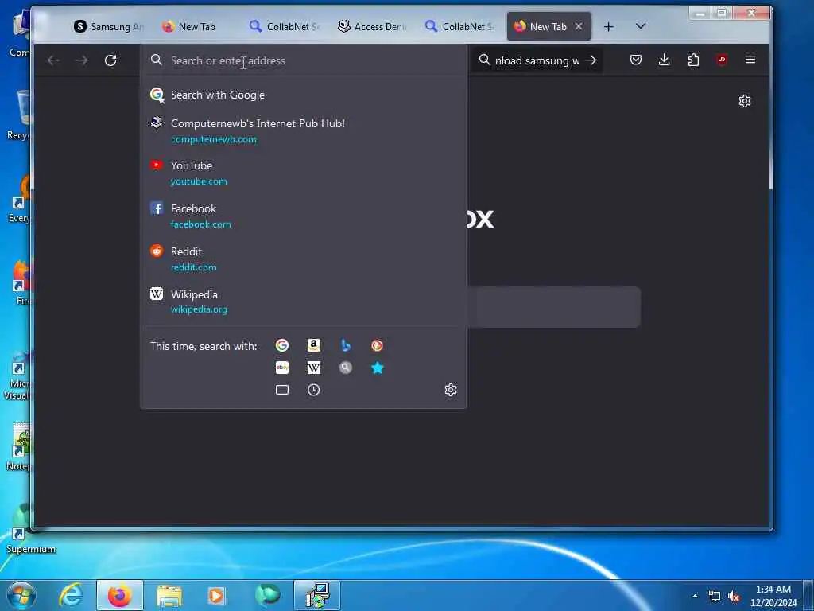Screen dimensions: 814x611
Task: Open the installer program taskbar icon
Action: pos(317,595)
